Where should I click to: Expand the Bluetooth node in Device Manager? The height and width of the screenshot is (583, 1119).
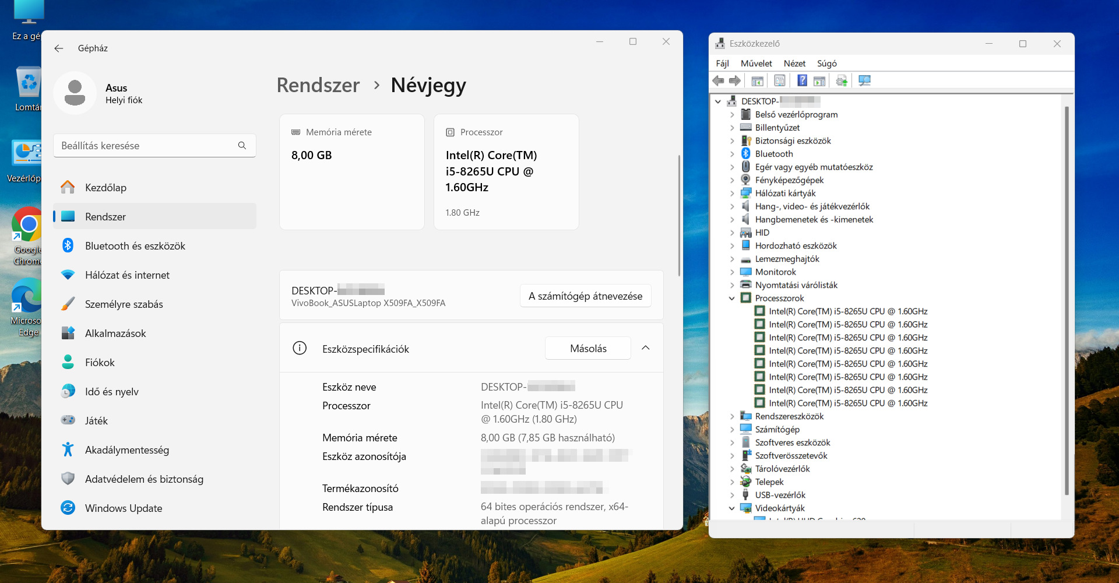point(732,154)
